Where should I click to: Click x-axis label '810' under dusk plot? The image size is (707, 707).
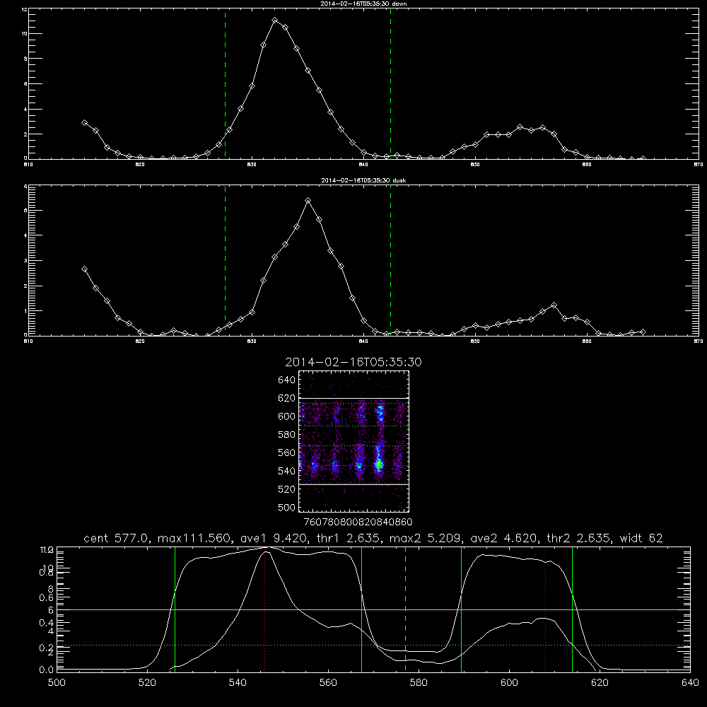click(x=28, y=341)
